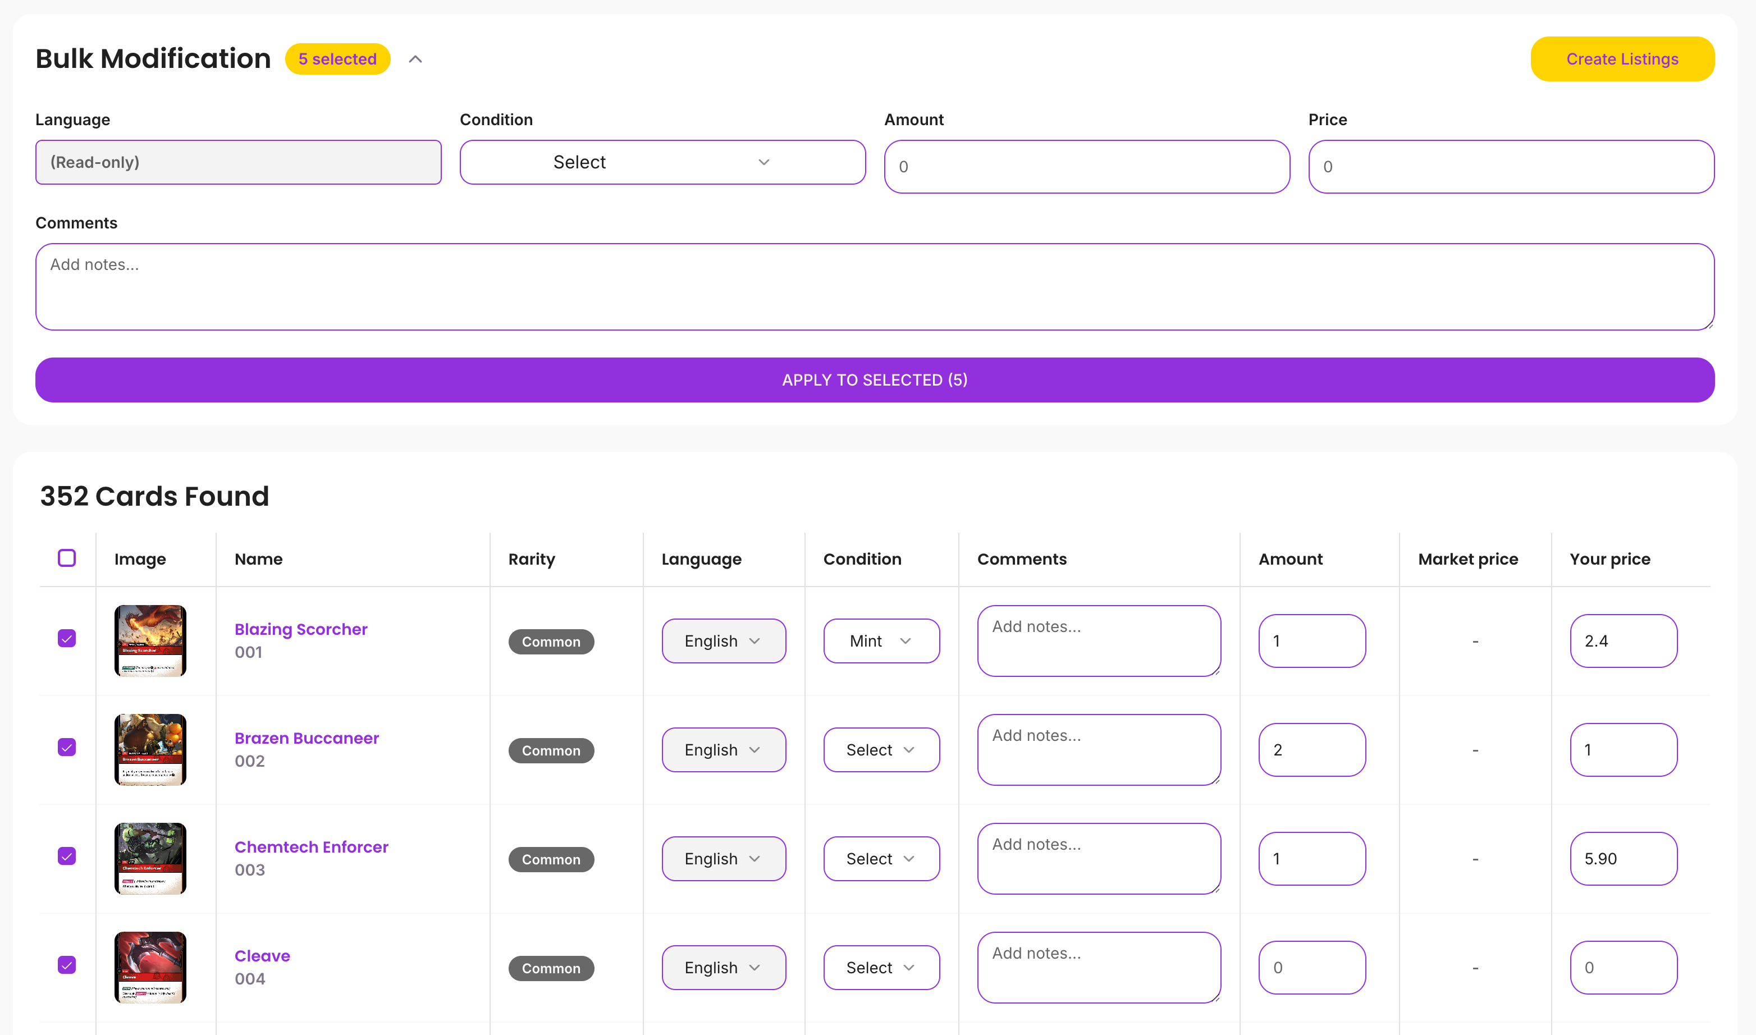Open Blazing Scorcher card thumbnail
This screenshot has width=1756, height=1035.
point(150,641)
